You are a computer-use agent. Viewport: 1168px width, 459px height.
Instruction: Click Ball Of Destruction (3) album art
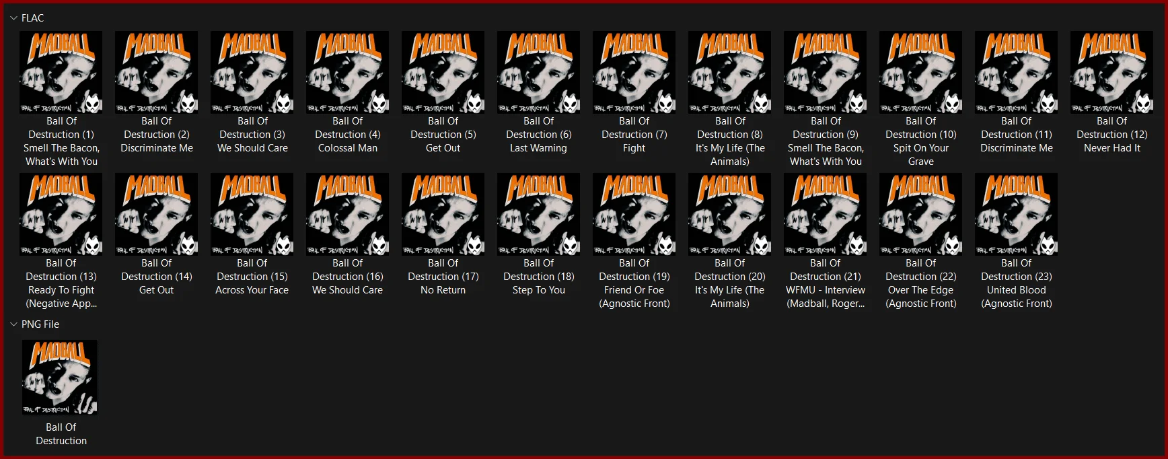pos(252,72)
